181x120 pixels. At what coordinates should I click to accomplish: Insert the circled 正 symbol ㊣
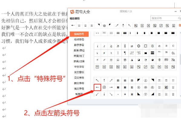[104, 87]
